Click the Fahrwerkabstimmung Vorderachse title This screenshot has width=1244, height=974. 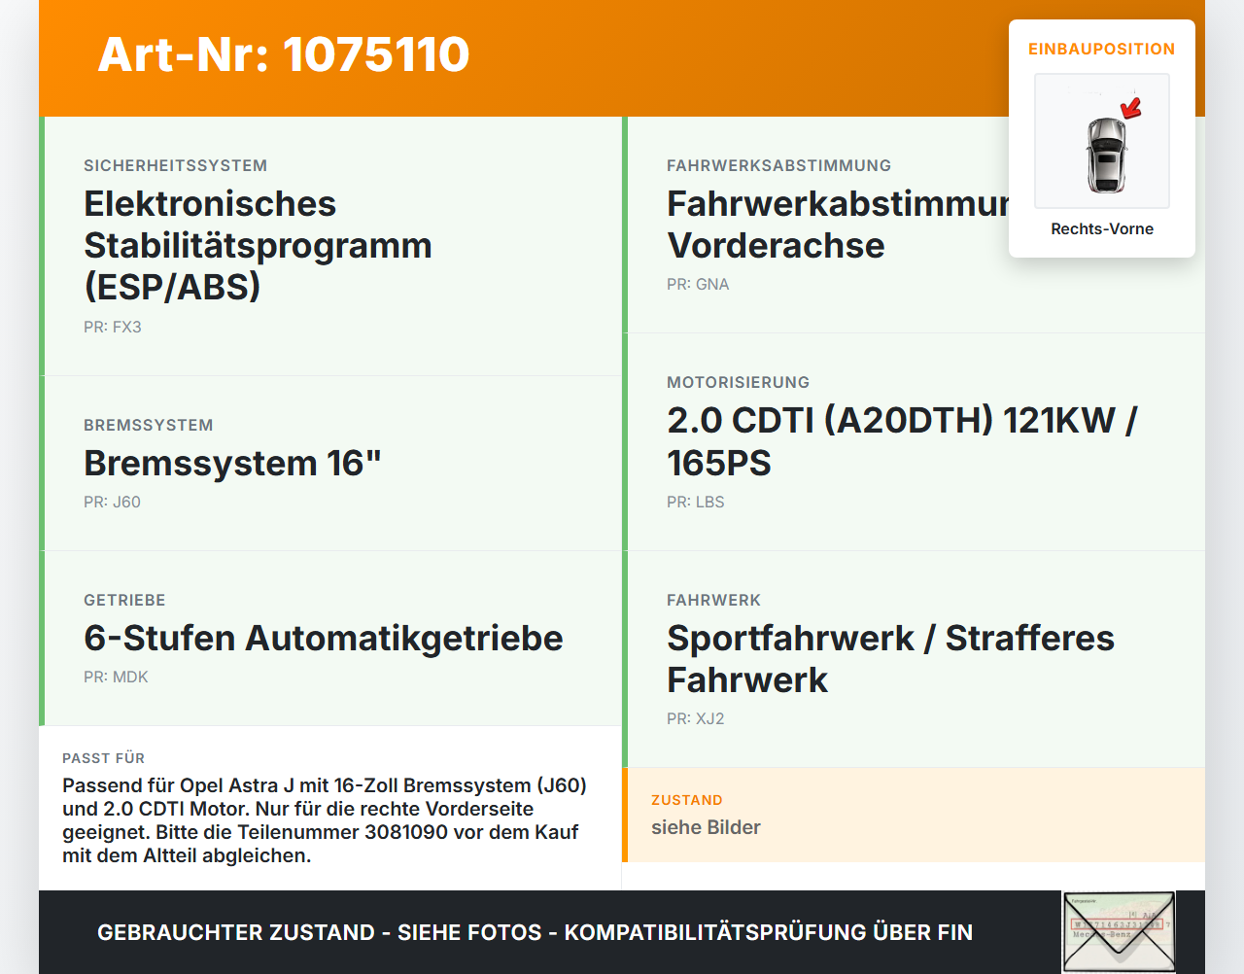tap(838, 225)
